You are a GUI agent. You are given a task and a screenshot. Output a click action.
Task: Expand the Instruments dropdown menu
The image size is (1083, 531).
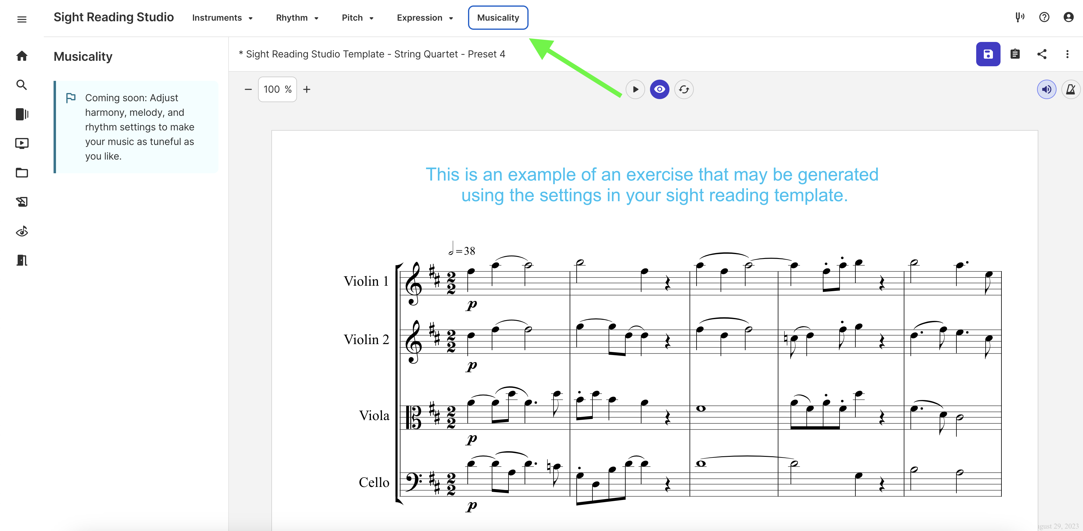222,18
